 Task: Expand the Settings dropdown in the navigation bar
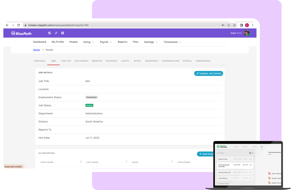click(x=151, y=42)
